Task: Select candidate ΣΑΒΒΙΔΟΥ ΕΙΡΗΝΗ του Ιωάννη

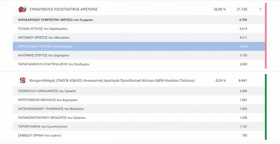Action: 39,135
